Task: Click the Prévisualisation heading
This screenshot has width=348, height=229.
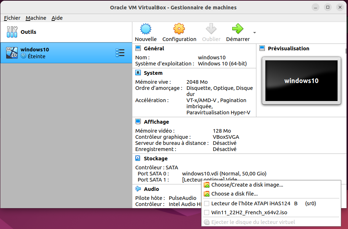Action: pos(288,49)
